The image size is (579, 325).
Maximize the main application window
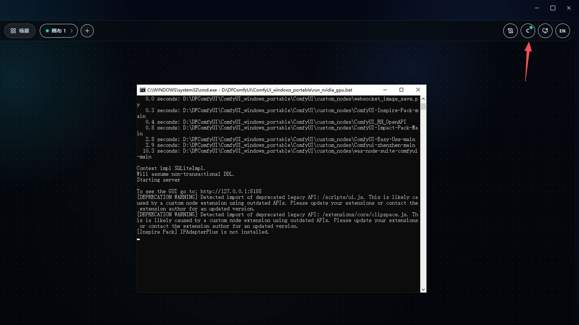[553, 8]
